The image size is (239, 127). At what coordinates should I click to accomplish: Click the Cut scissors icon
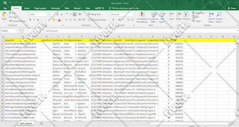pos(10,13)
